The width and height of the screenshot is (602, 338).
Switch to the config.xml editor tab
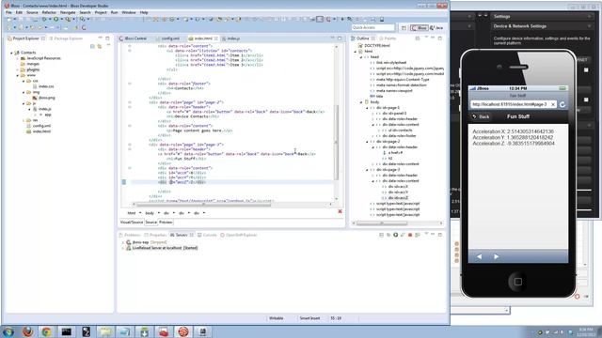[x=168, y=38]
